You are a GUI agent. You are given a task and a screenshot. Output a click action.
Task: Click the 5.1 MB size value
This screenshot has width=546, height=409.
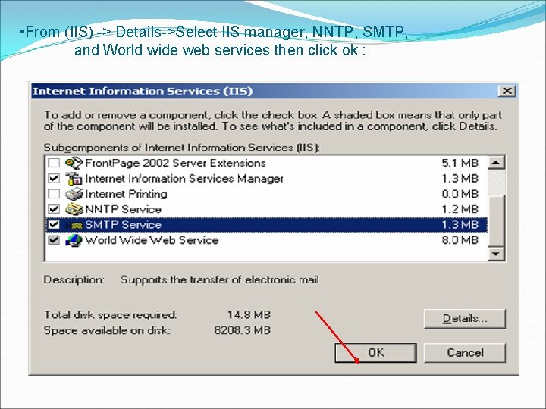pos(460,163)
